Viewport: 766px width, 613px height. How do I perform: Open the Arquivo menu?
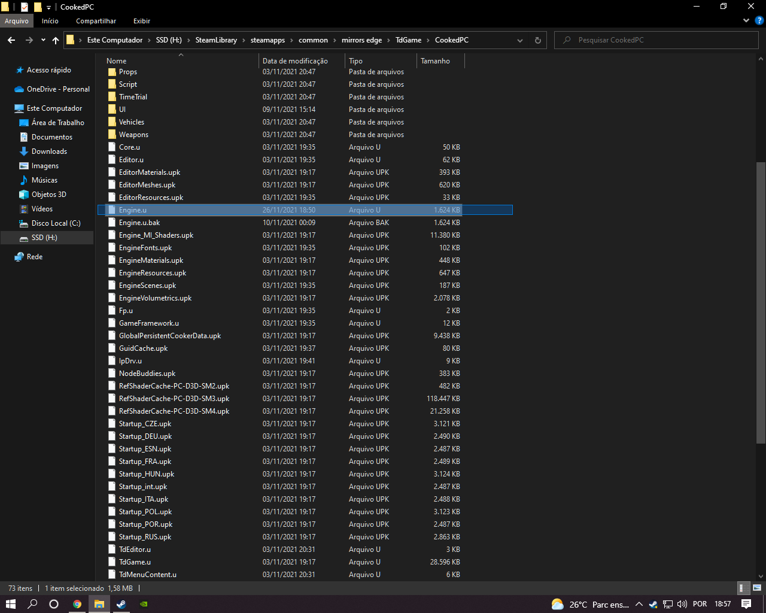click(x=17, y=21)
